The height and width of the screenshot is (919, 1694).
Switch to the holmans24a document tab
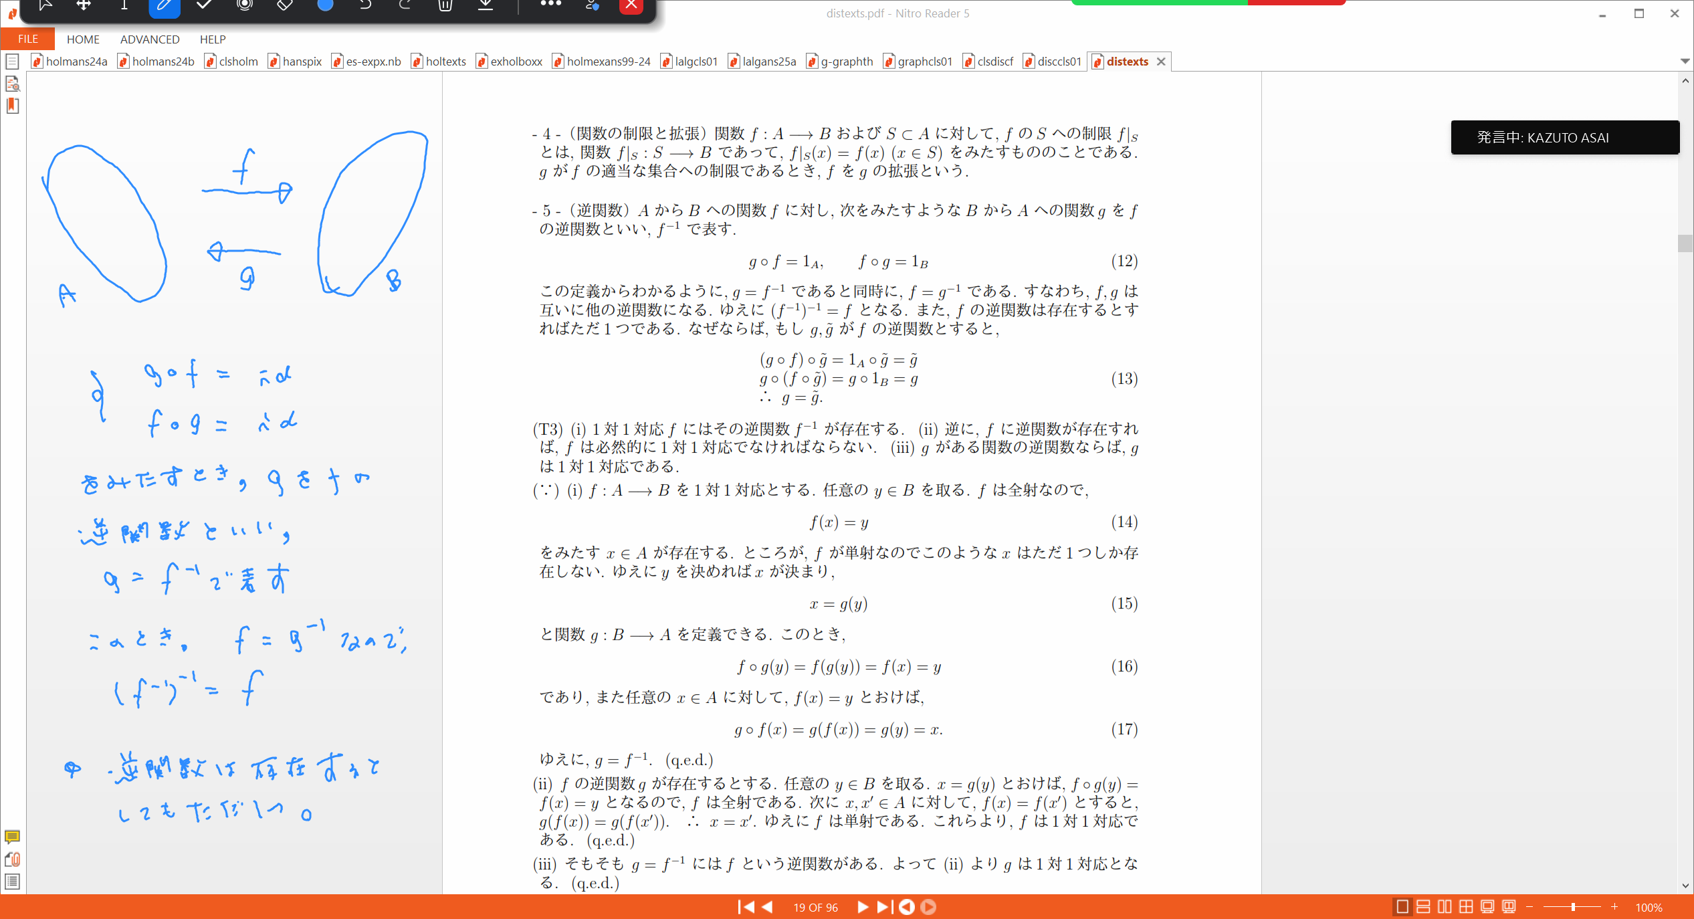point(70,62)
